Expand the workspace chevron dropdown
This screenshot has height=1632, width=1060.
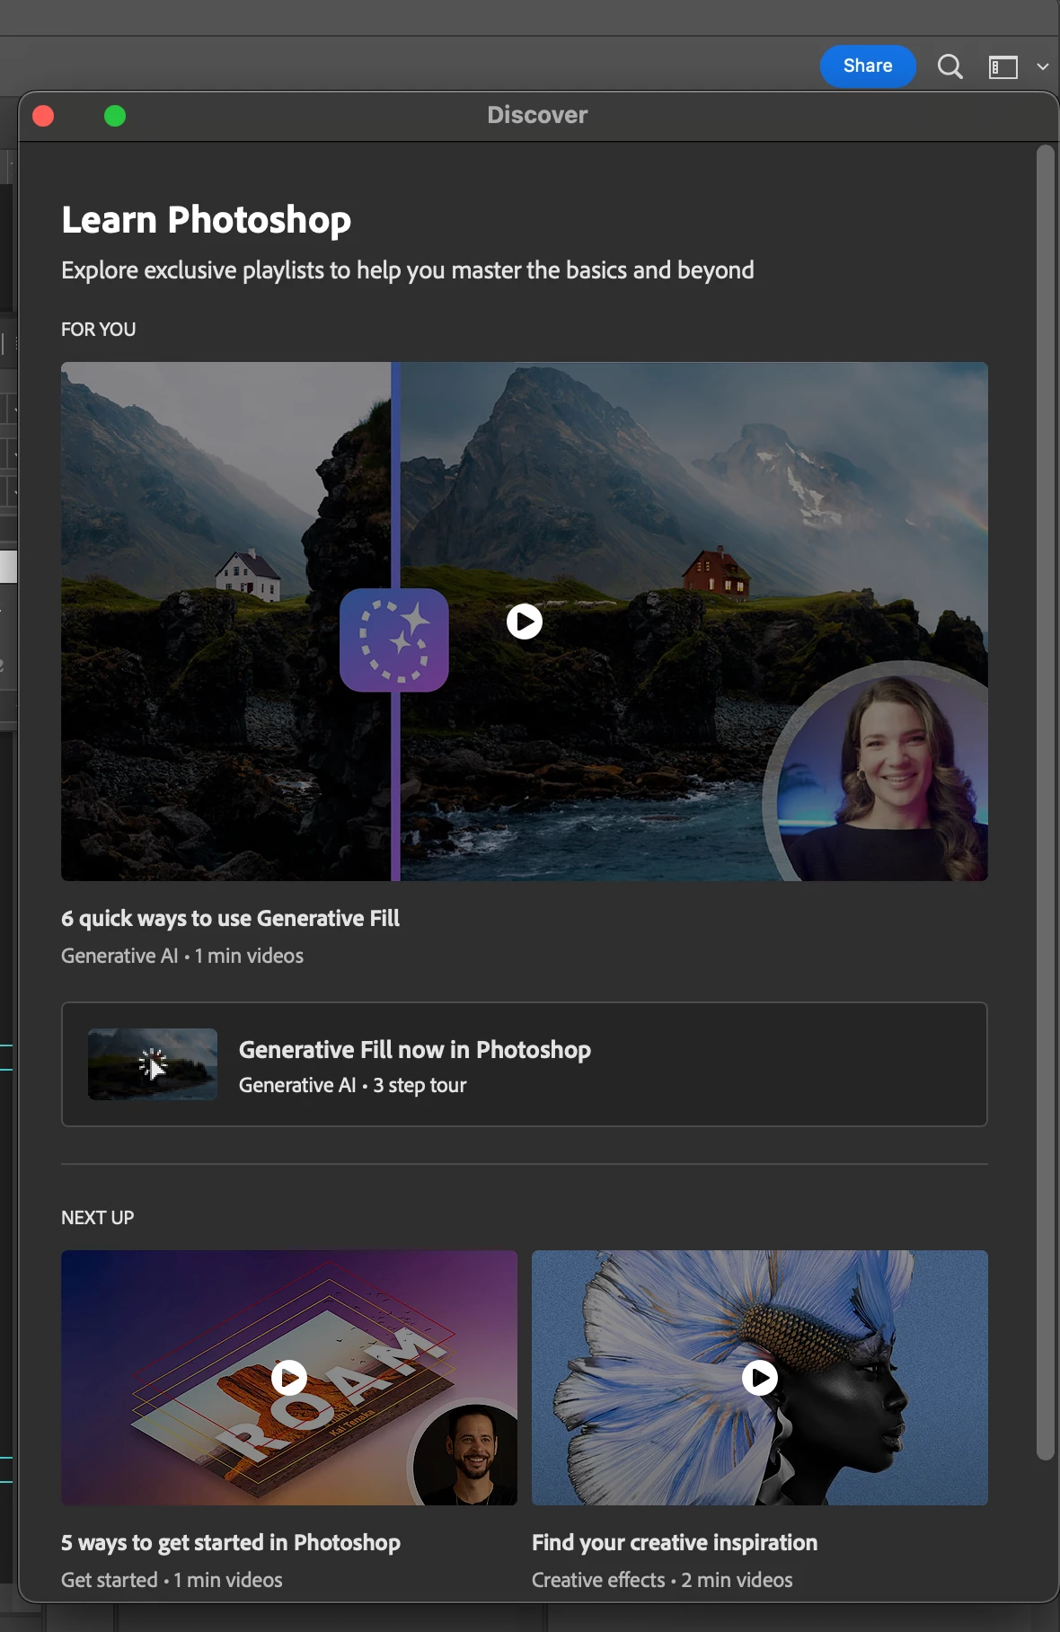tap(1042, 67)
